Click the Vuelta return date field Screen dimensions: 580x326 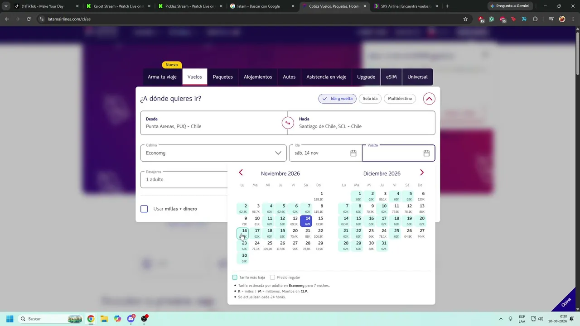coord(398,153)
